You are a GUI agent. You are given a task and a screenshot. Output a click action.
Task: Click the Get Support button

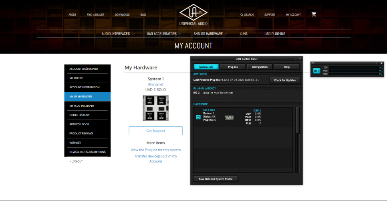point(155,131)
